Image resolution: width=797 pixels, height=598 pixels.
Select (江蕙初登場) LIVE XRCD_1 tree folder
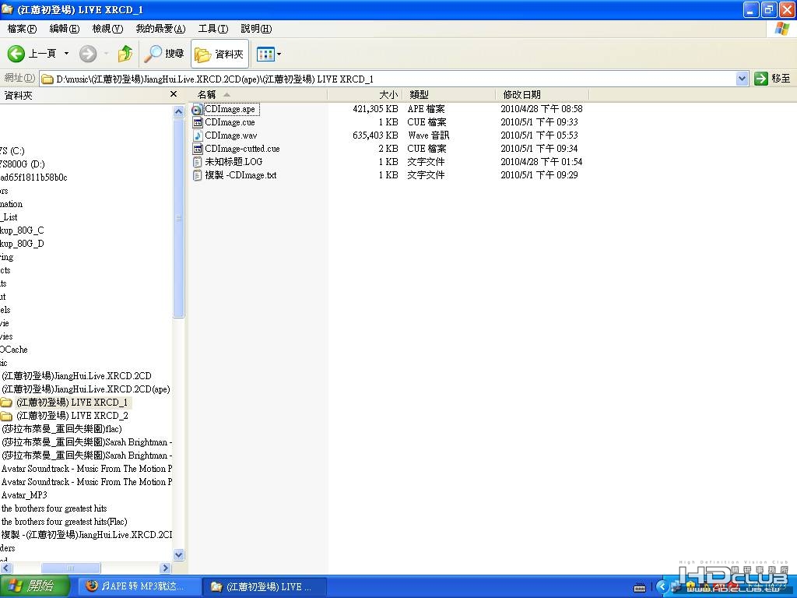[72, 403]
